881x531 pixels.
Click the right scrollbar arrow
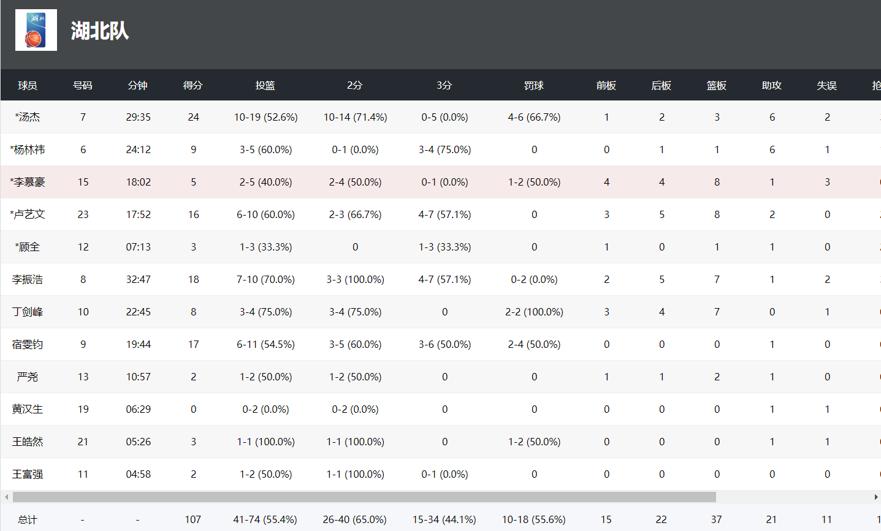tap(876, 497)
